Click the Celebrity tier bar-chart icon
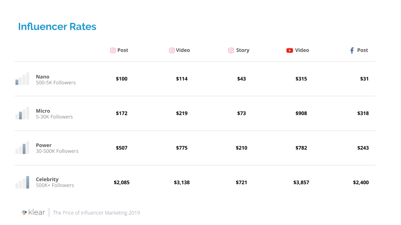This screenshot has height=225, width=401. pos(23,182)
